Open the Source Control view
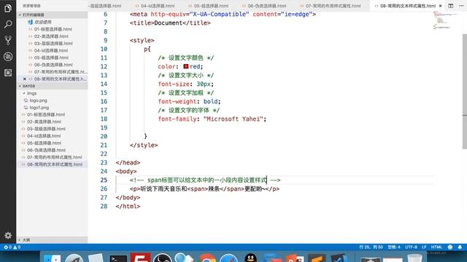 [x=8, y=41]
